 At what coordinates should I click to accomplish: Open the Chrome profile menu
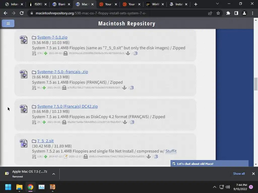point(244,13)
